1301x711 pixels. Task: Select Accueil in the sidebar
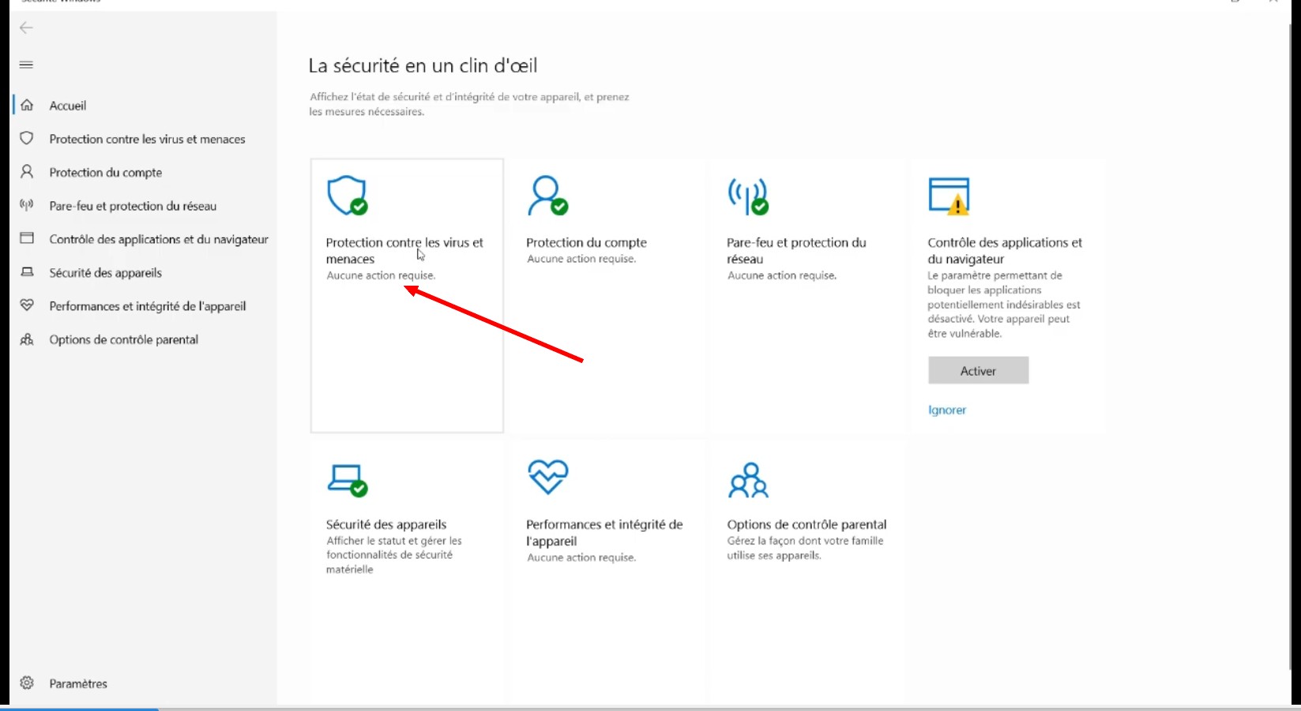pyautogui.click(x=68, y=106)
